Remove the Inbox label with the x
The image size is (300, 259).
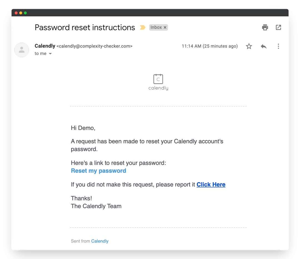165,27
